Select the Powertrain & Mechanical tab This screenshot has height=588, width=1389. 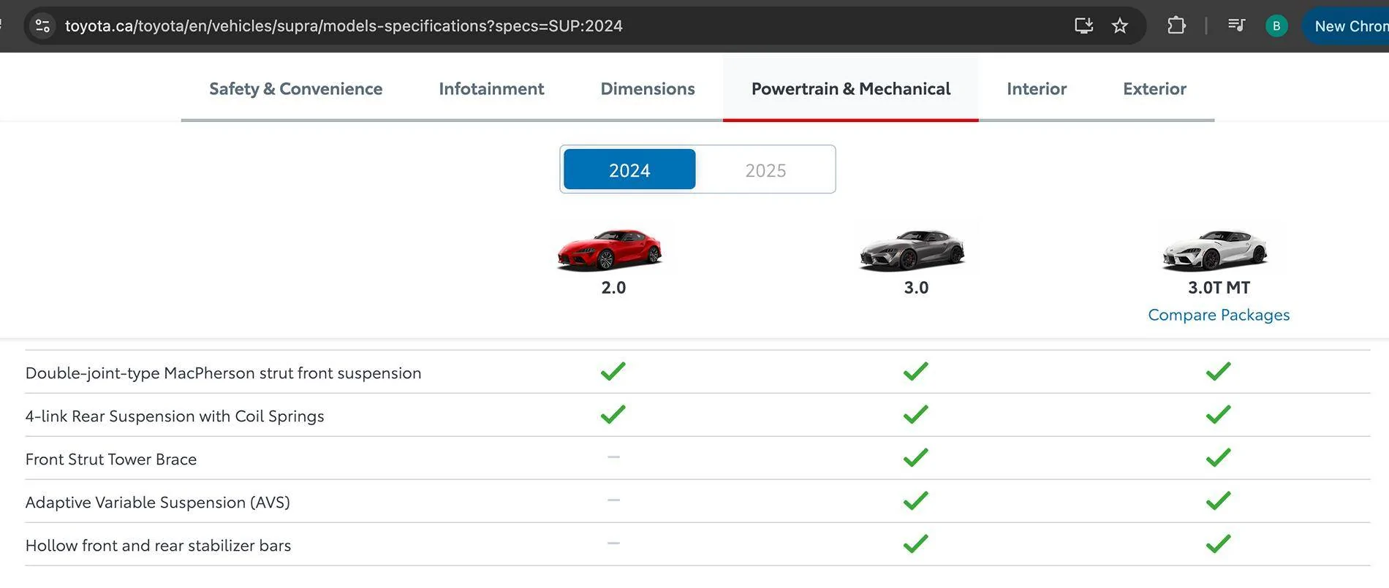click(851, 88)
